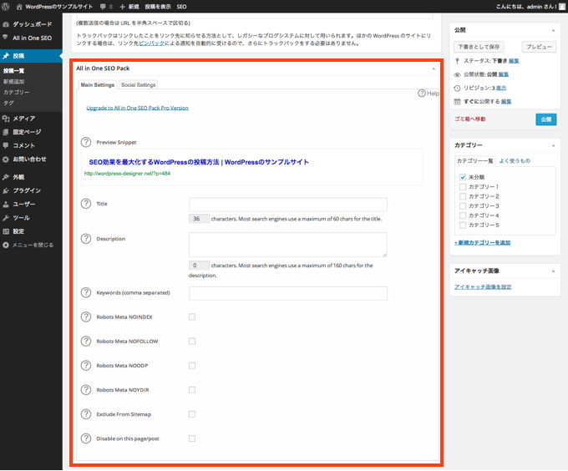Click Upgrade to All in One SEO Pack Pro link
Screen dimensions: 568x471
coord(137,108)
